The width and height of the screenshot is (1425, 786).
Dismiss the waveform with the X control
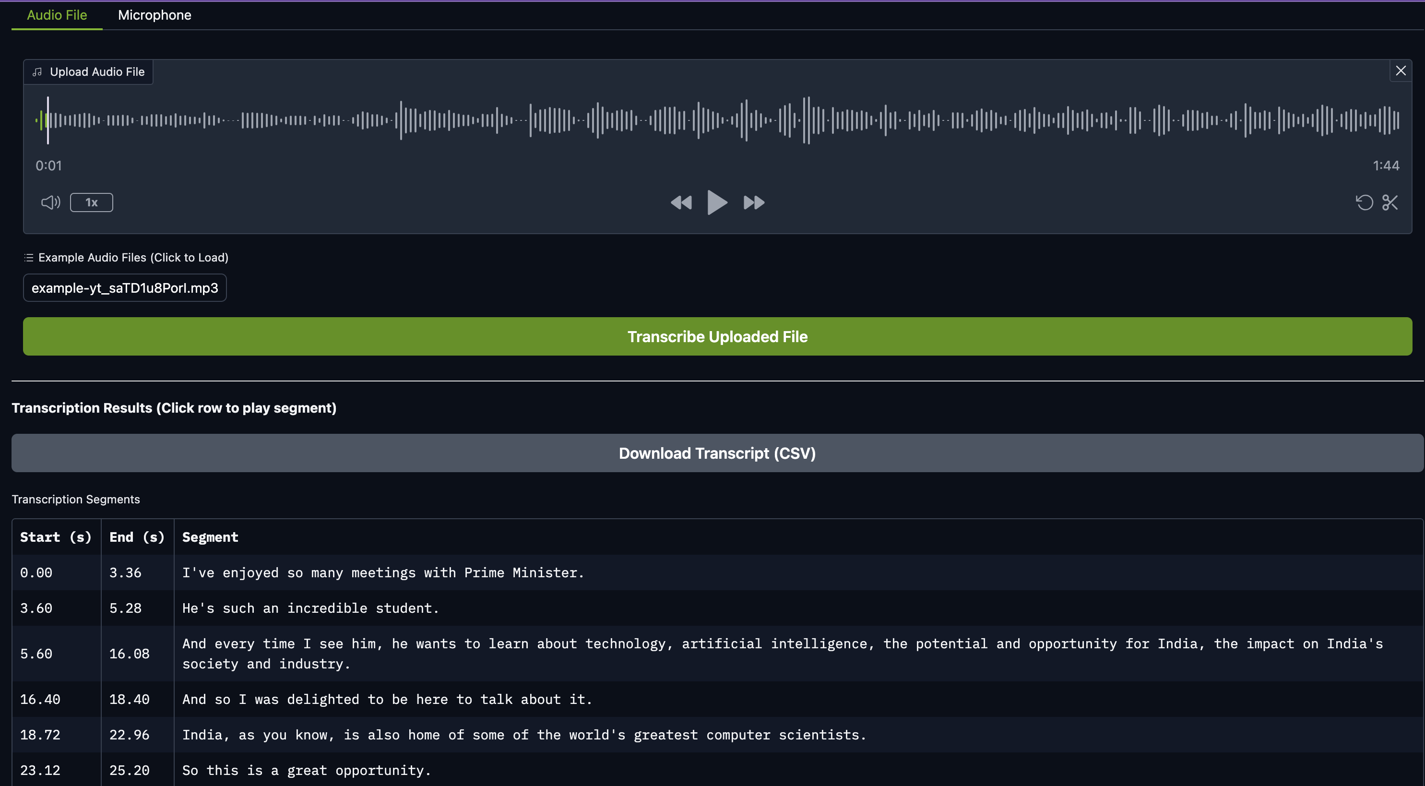(1400, 71)
